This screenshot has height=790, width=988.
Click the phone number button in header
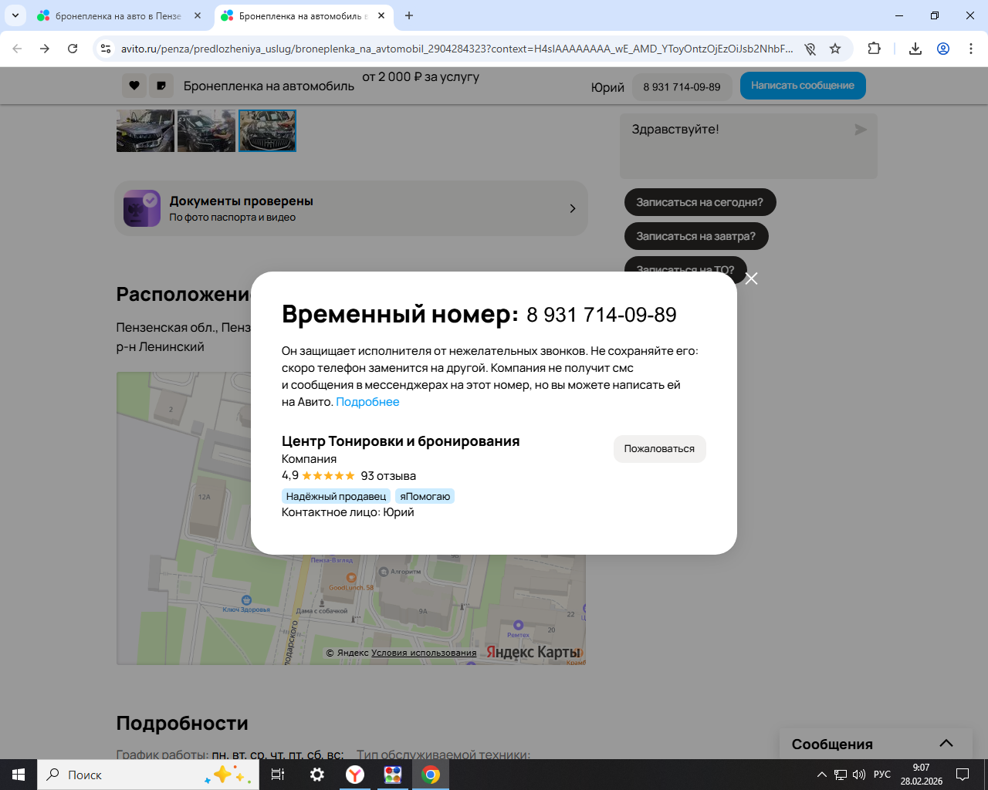682,87
